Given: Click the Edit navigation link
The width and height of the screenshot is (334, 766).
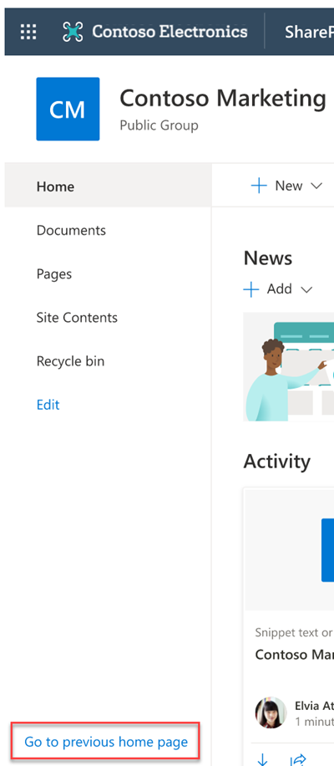Looking at the screenshot, I should [x=48, y=405].
